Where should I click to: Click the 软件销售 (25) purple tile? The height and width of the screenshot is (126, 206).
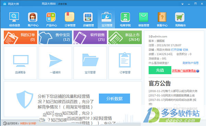click(90, 37)
